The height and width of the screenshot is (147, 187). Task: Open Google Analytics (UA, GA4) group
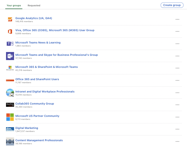[34, 18]
